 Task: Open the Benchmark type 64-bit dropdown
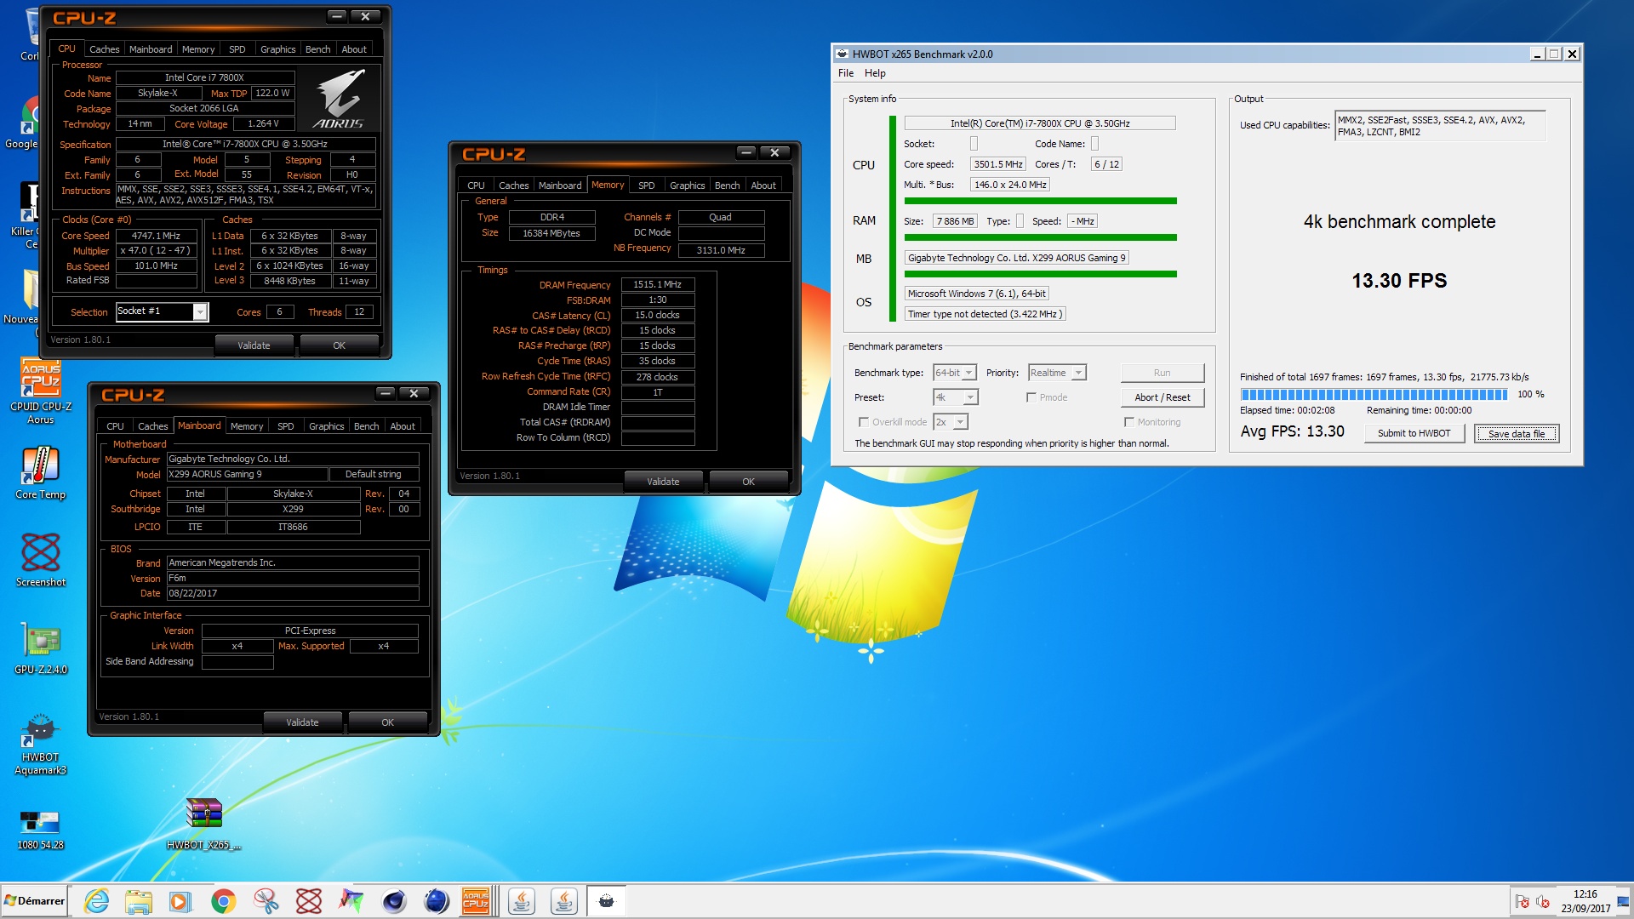[x=955, y=373]
